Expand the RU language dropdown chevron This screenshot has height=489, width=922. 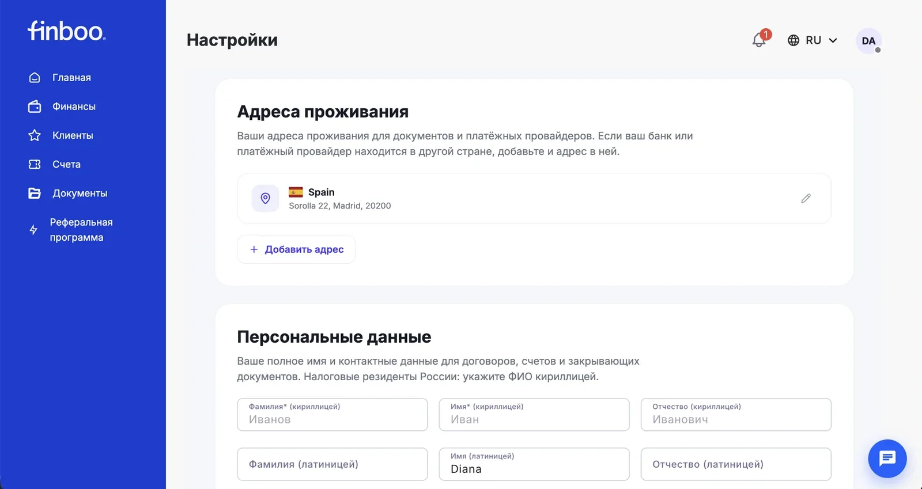(x=833, y=40)
